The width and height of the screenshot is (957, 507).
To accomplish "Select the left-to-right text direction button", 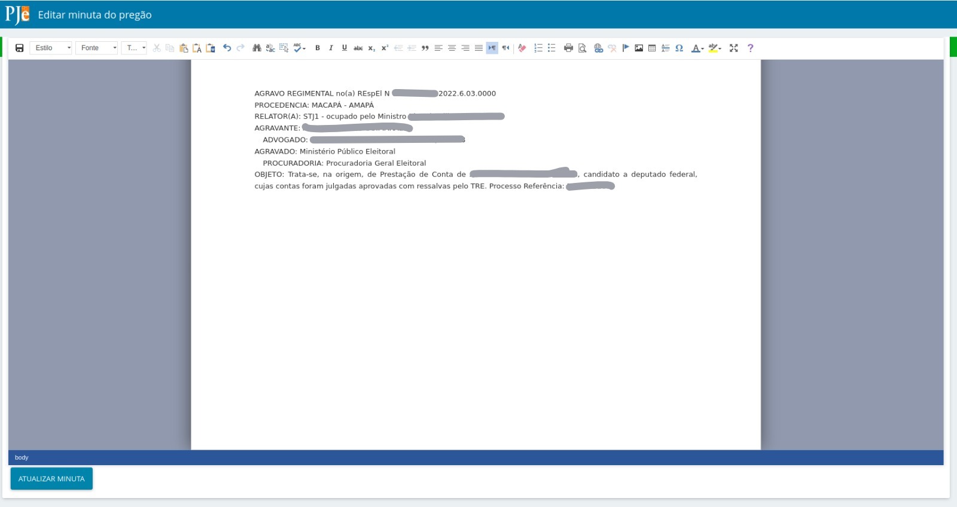I will coord(492,48).
